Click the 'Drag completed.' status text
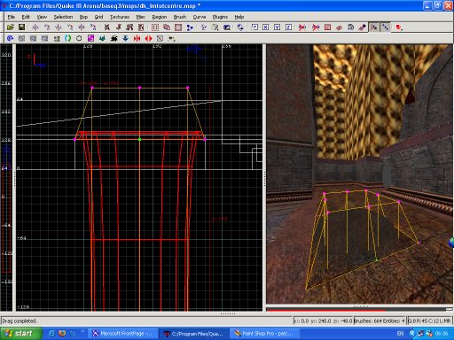Viewport: 454px width, 340px height. pos(20,321)
